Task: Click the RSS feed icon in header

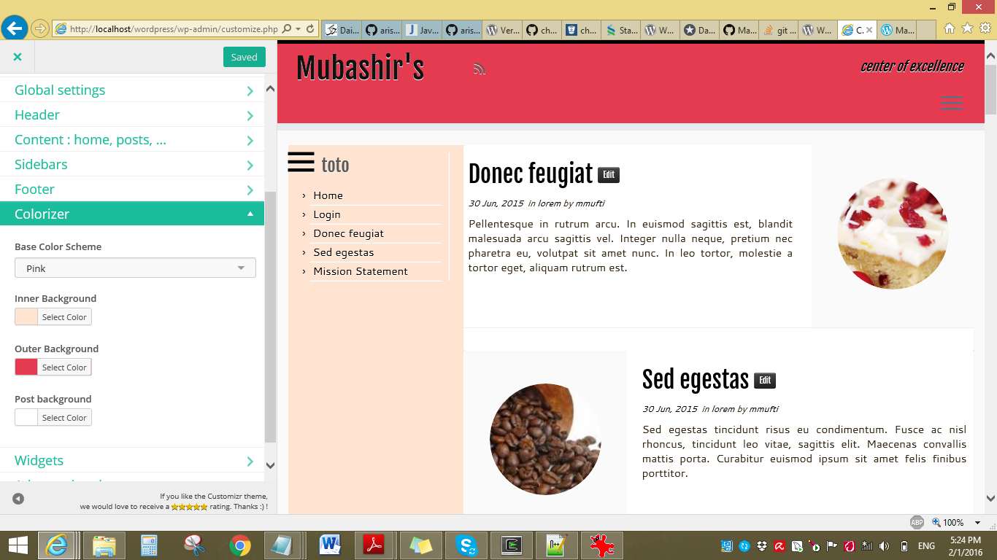Action: coord(480,69)
